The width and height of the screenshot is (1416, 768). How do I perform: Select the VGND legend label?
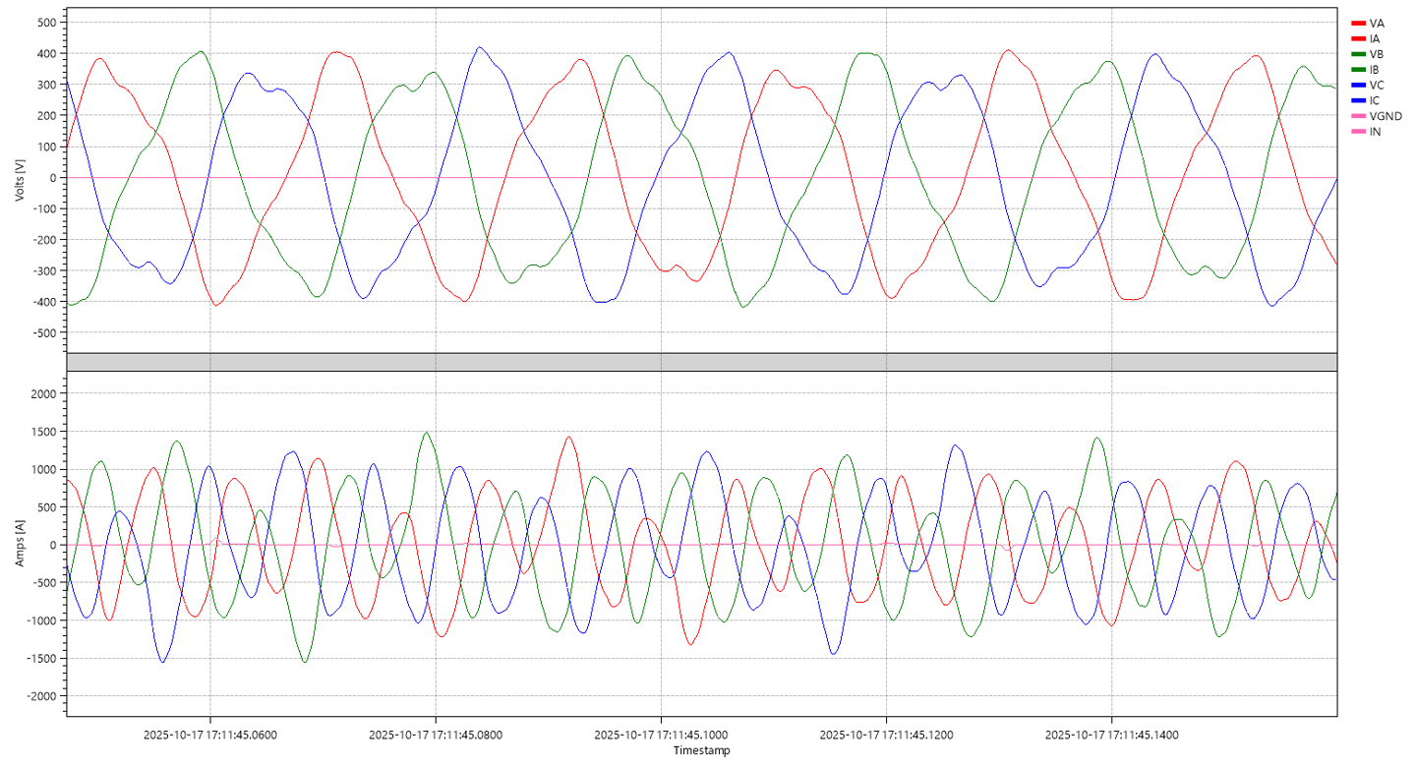[1386, 116]
